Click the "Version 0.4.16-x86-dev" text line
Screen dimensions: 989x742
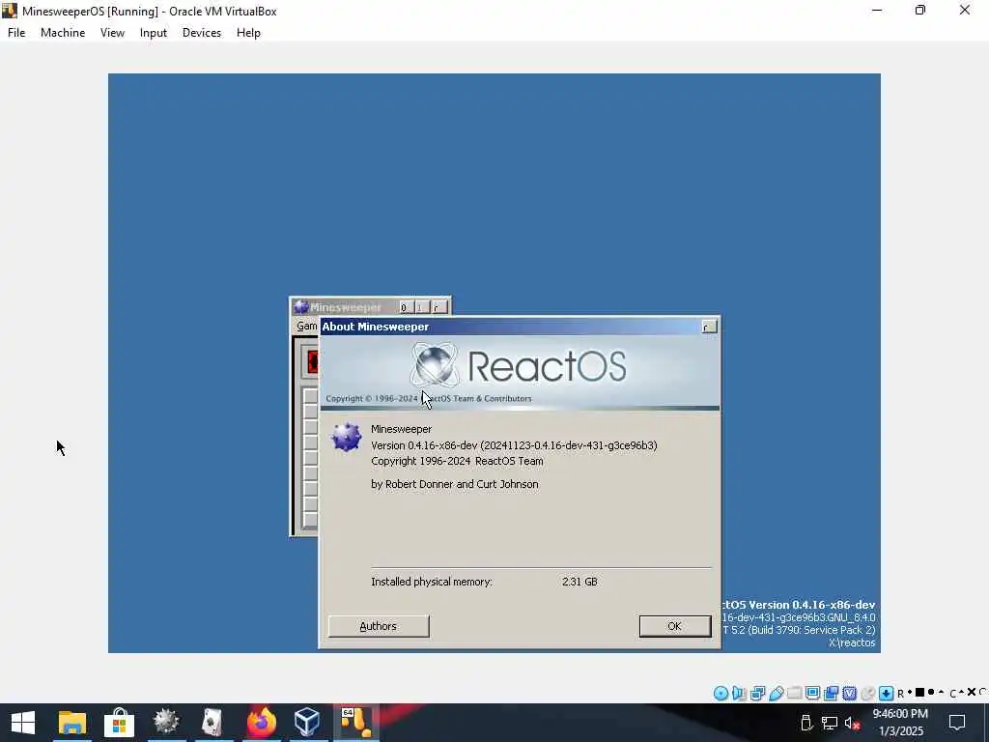point(514,445)
